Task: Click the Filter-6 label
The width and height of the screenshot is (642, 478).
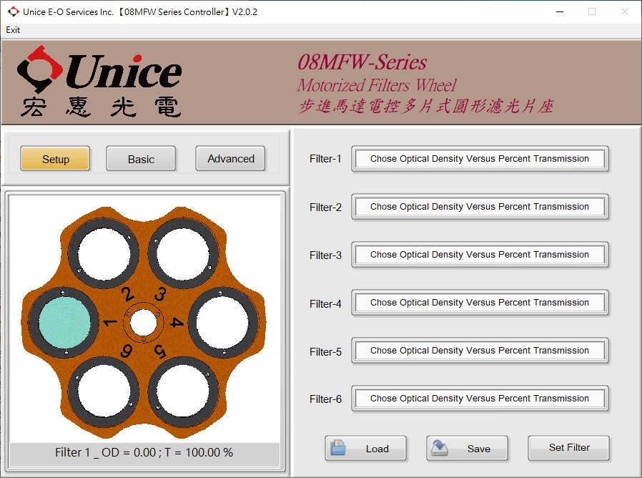Action: point(325,399)
